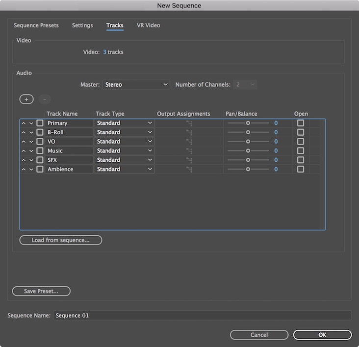Open Track Type dropdown for Primary
This screenshot has height=347, width=359.
click(124, 123)
